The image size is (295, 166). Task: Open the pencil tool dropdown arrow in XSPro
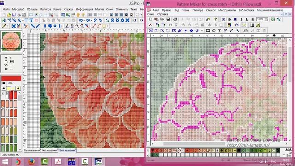[x=7, y=26]
